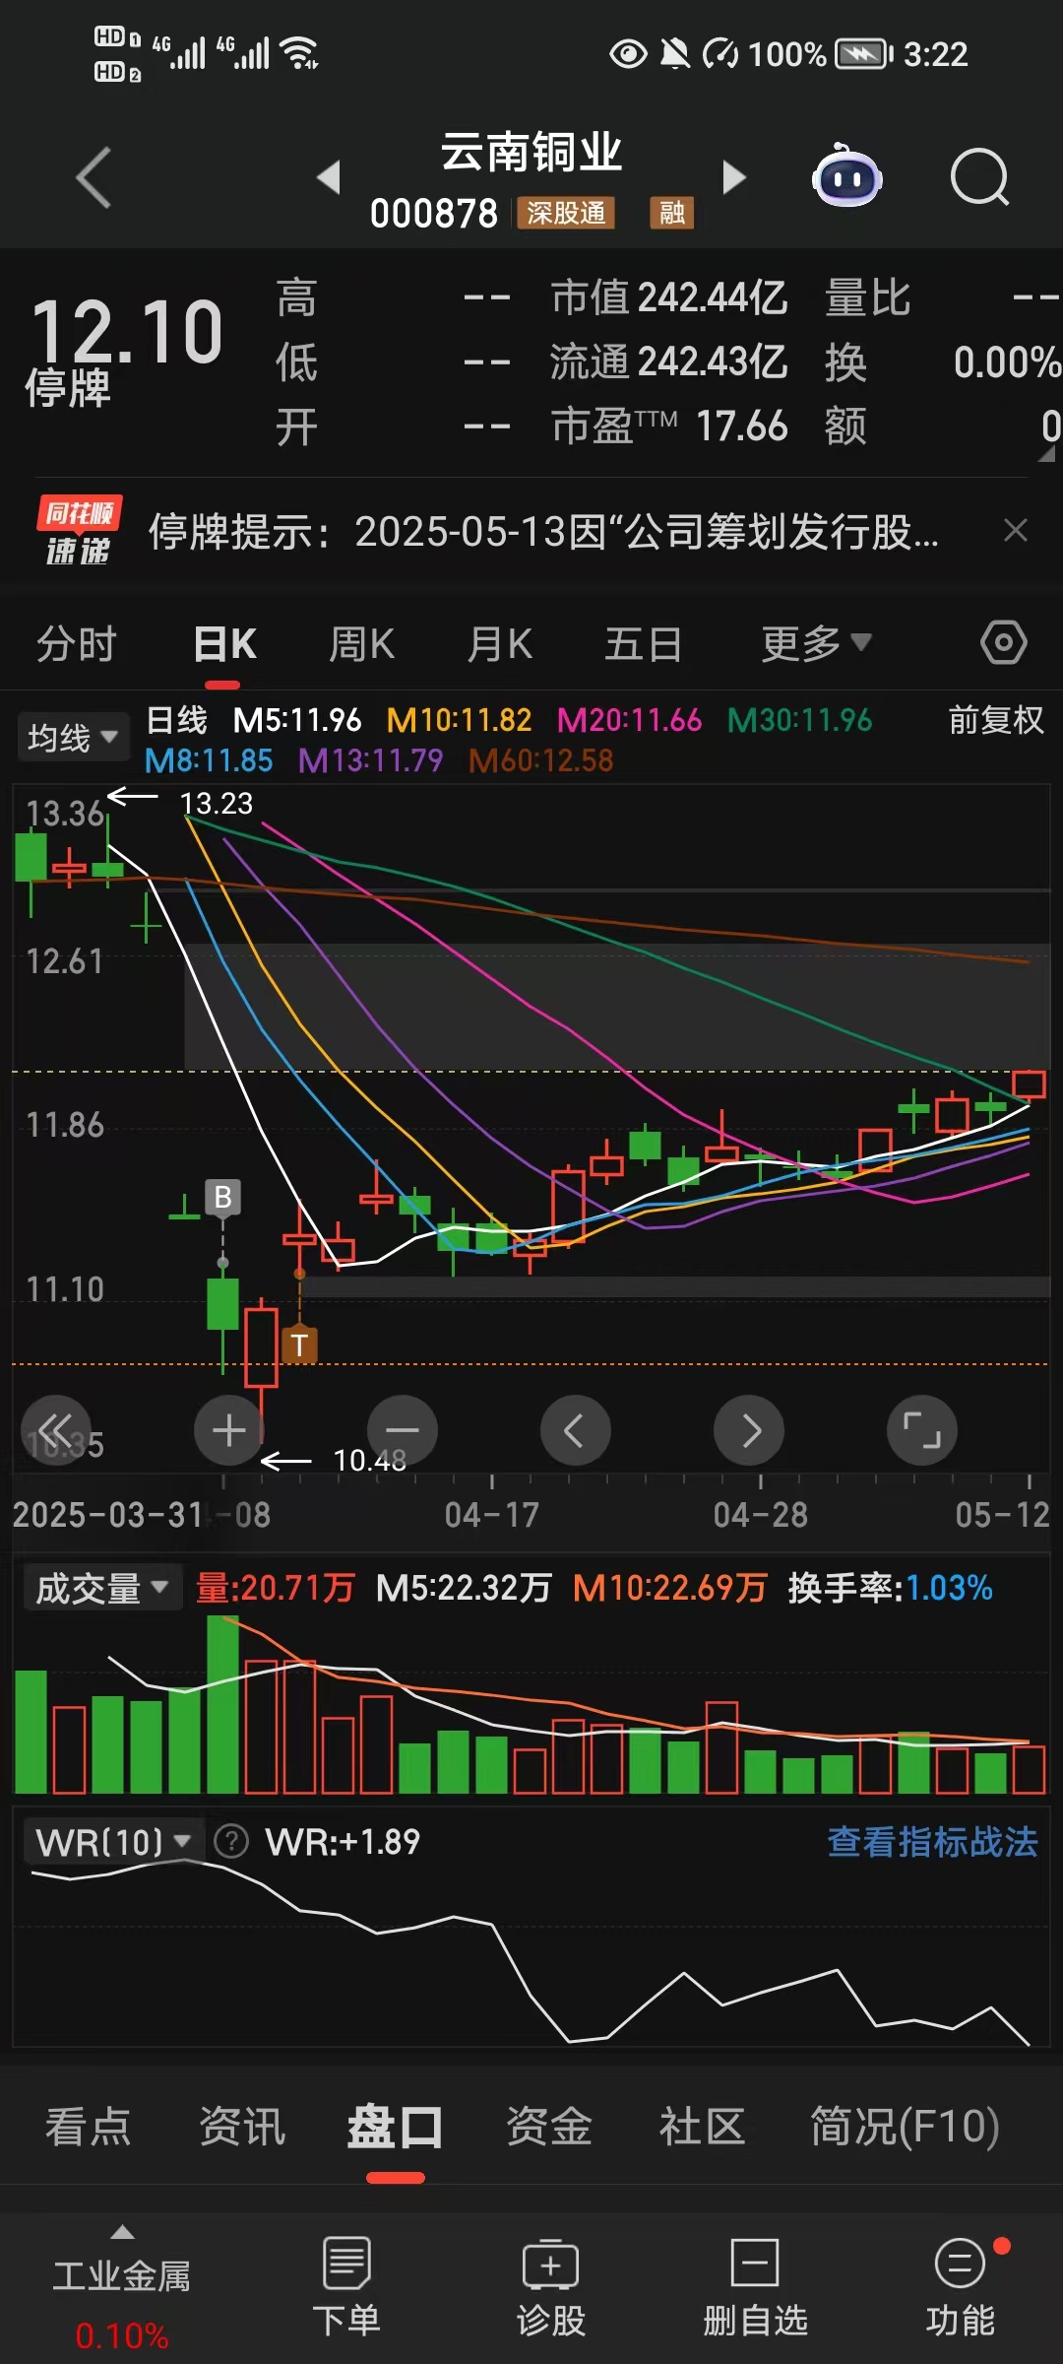Enter fullscreen chart mode
Image resolution: width=1063 pixels, height=2364 pixels.
pos(922,1430)
